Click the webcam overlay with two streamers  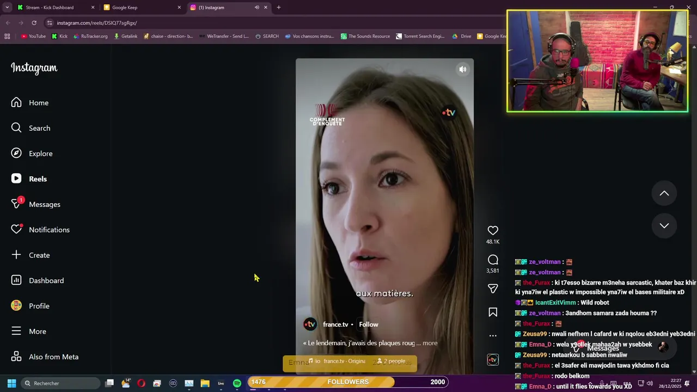597,61
